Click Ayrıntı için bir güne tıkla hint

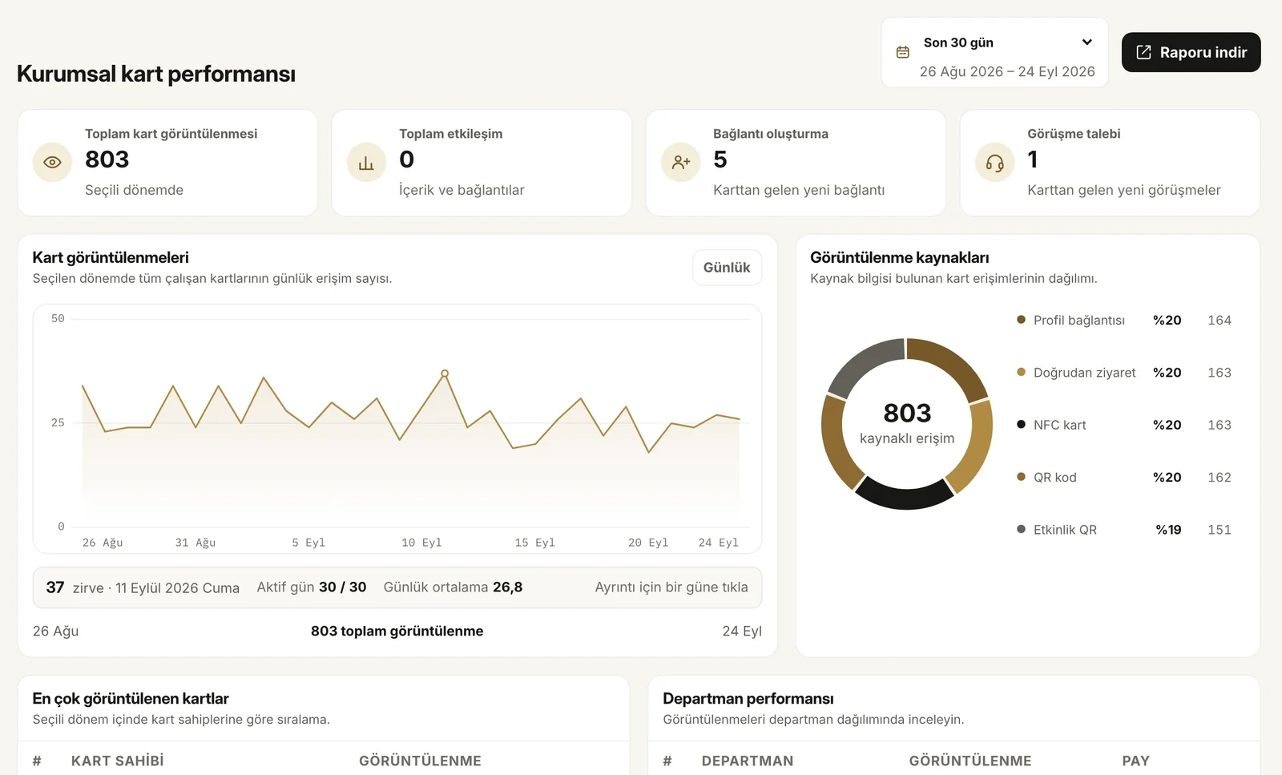[x=671, y=587]
